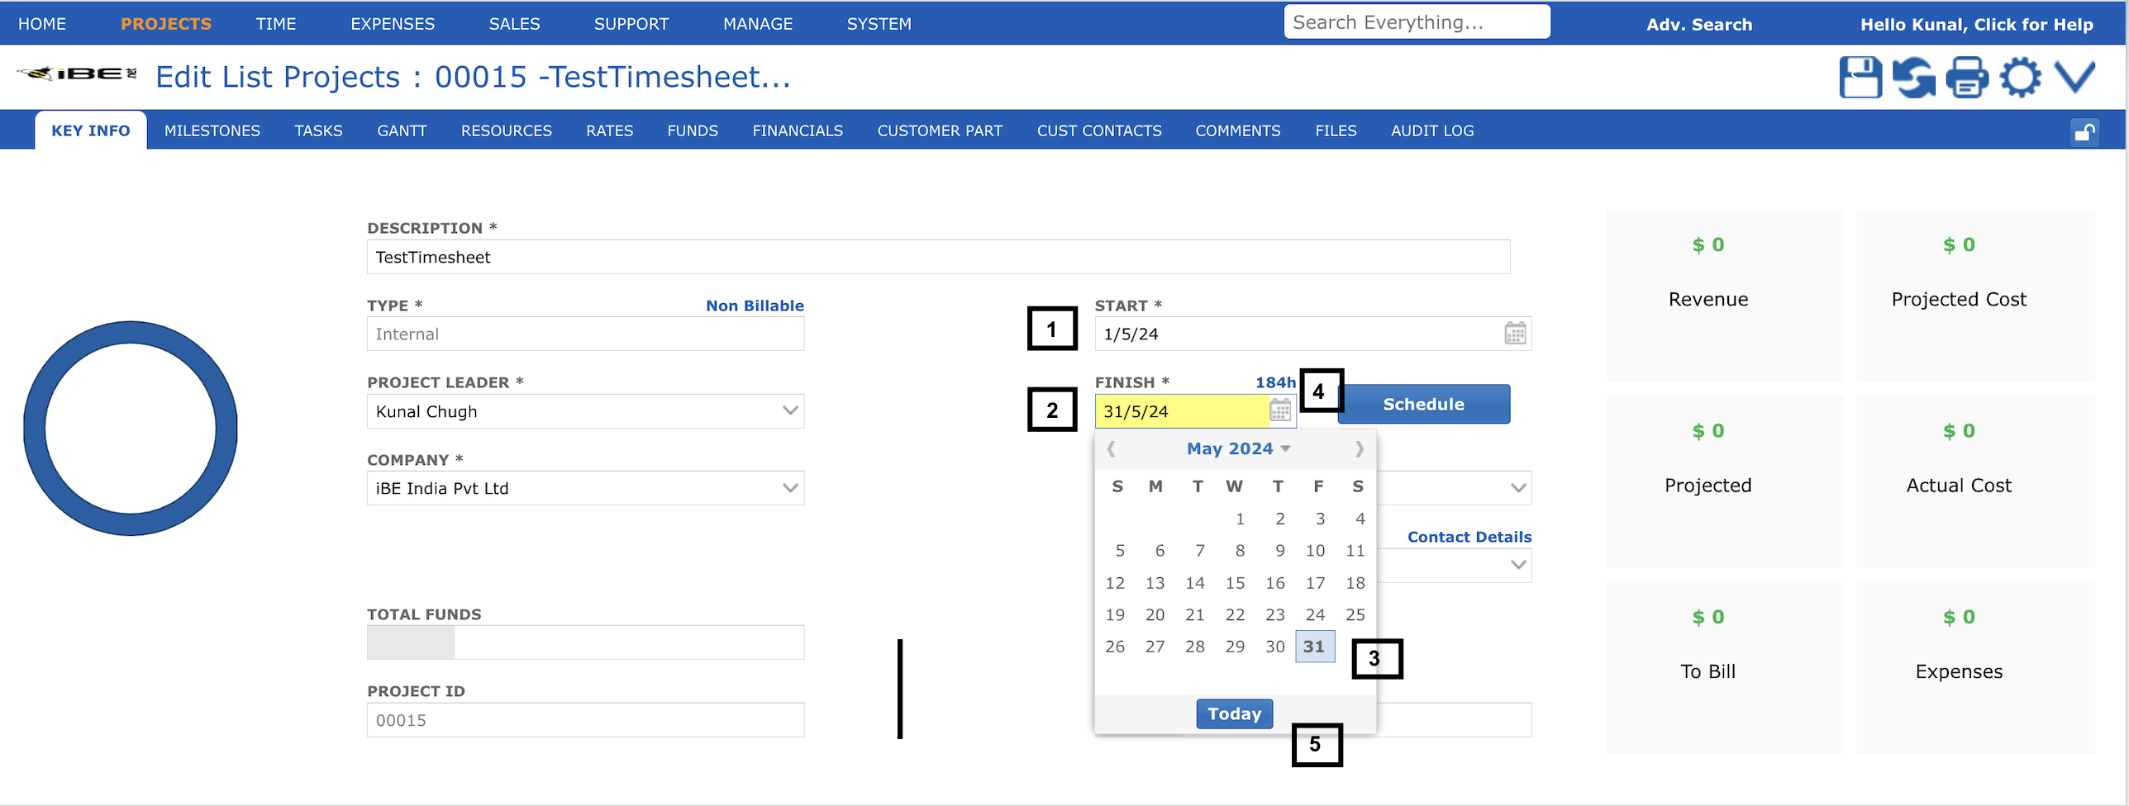Open the PROJECTS menu
Screen dimensions: 2129x806
[166, 24]
